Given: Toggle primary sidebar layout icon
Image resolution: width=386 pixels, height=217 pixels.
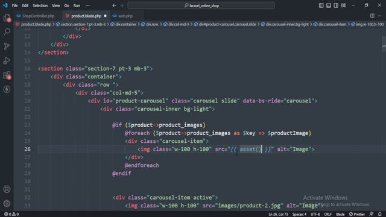Looking at the screenshot, I should click(321, 5).
